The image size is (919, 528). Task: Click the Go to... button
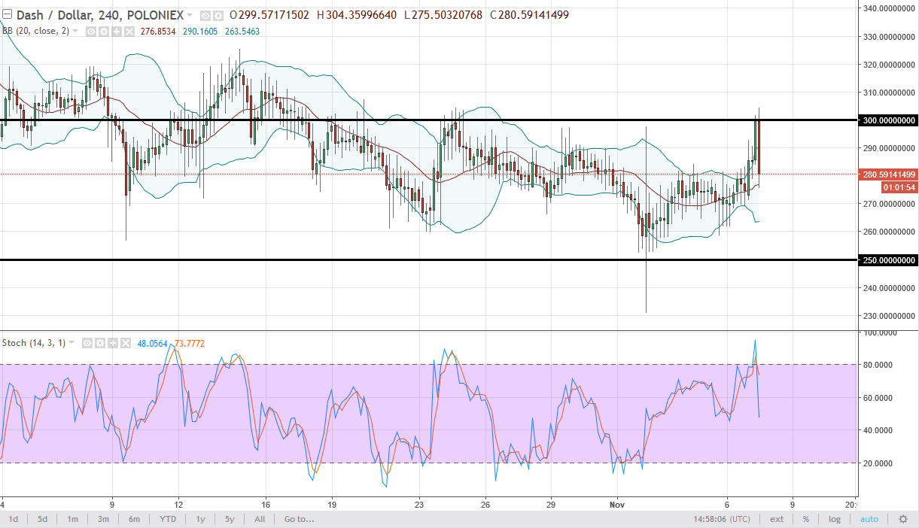(x=299, y=519)
